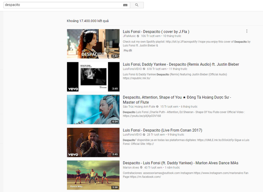Go to LuisFonsiVEVO channel under Remix Audio
The width and height of the screenshot is (263, 192).
[132, 69]
